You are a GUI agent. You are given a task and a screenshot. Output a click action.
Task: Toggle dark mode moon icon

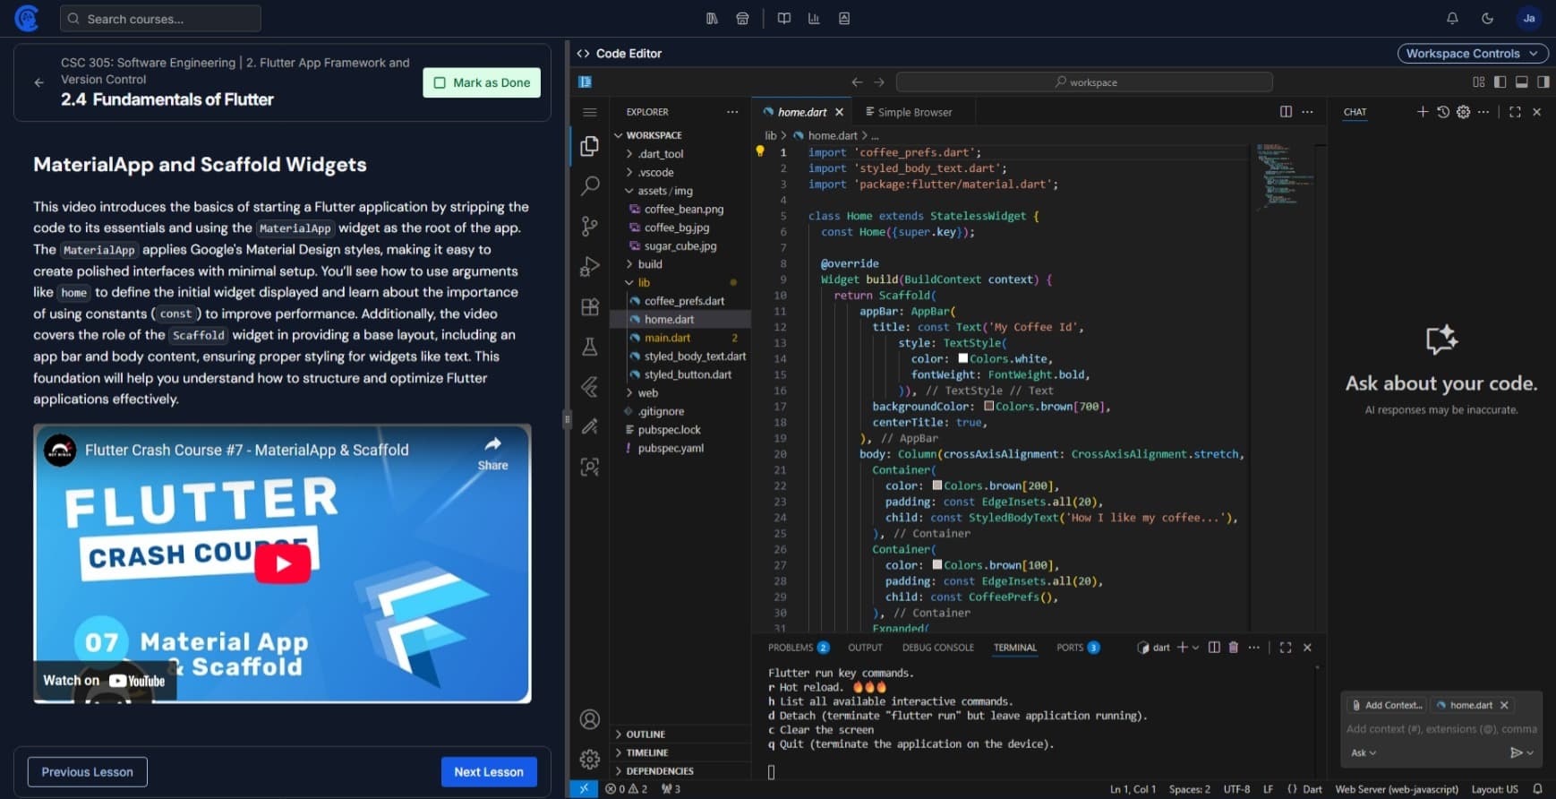[x=1487, y=18]
